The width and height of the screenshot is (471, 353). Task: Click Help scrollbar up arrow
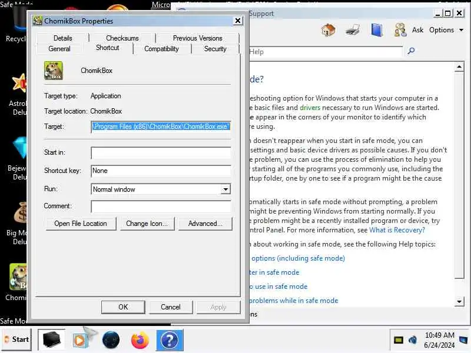point(459,67)
